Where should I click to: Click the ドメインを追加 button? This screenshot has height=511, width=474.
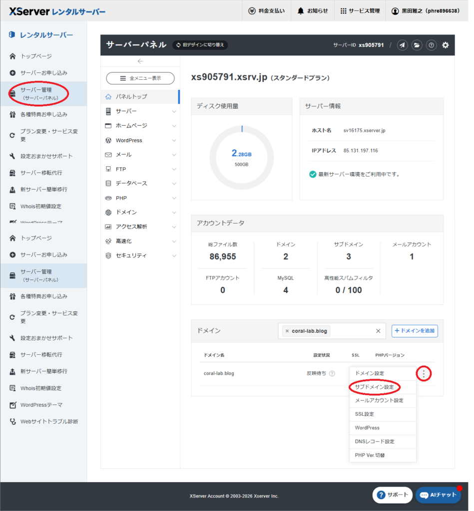(x=415, y=330)
